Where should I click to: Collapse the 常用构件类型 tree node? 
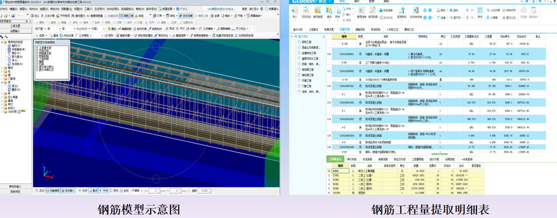pos(2,42)
